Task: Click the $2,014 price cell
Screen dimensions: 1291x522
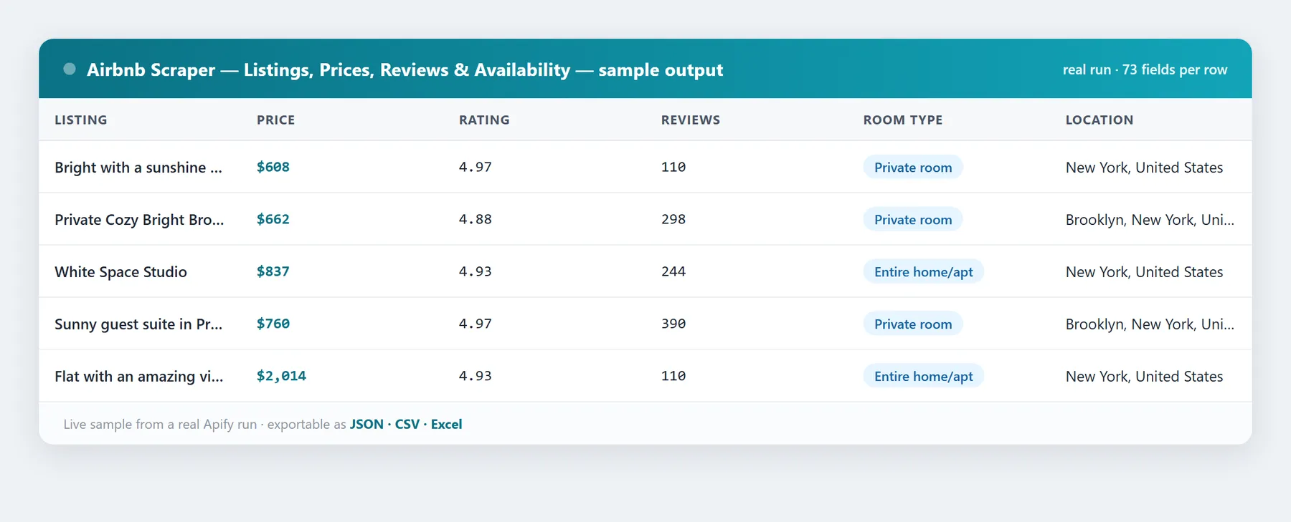Action: 281,376
